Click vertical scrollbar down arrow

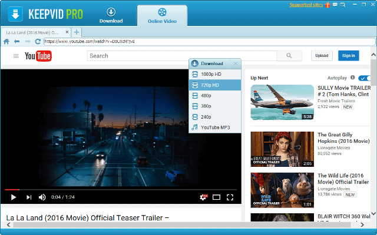(373, 213)
